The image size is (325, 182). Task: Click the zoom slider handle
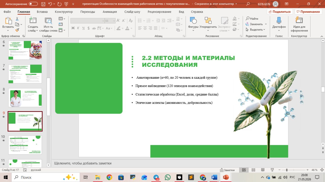(x=287, y=170)
